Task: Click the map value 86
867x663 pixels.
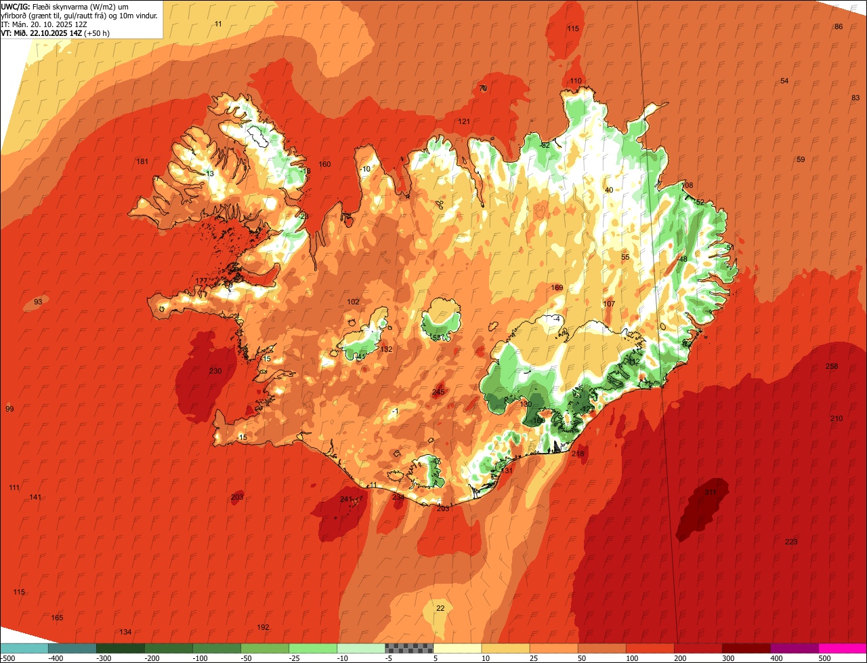Action: pos(839,26)
